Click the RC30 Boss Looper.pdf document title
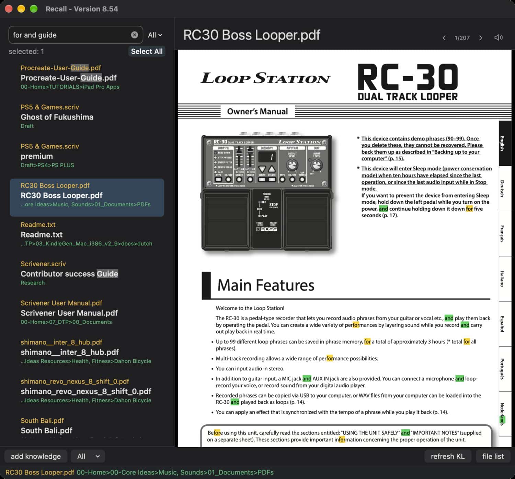 (x=252, y=35)
